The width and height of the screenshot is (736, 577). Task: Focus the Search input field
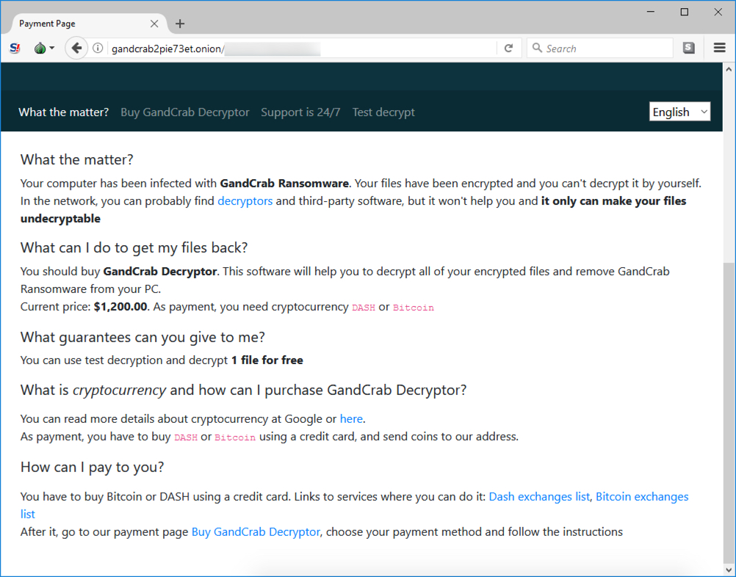[600, 48]
